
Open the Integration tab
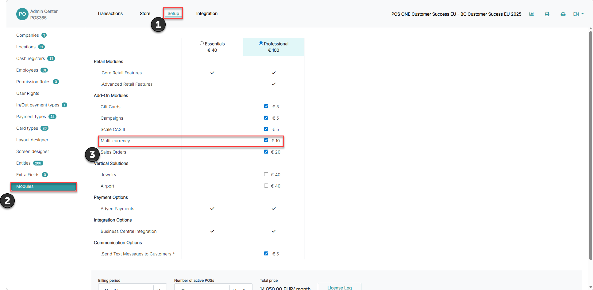[x=207, y=13]
